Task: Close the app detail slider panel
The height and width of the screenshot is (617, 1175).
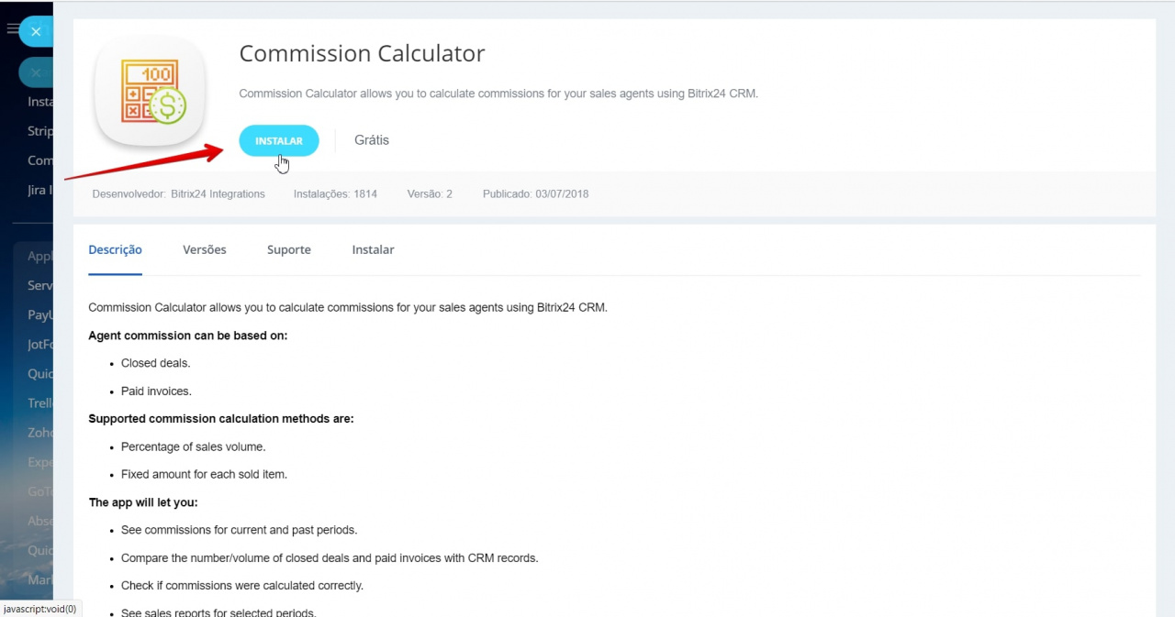Action: pos(36,31)
